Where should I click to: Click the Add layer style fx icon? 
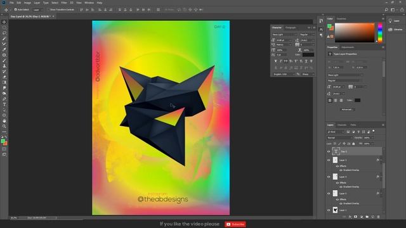click(350, 217)
